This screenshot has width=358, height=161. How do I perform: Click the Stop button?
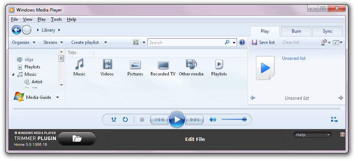click(142, 119)
